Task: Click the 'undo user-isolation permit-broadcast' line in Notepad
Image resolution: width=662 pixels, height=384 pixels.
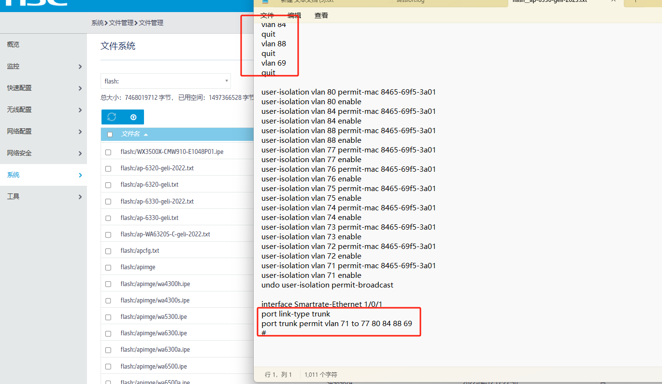Action: 327,285
